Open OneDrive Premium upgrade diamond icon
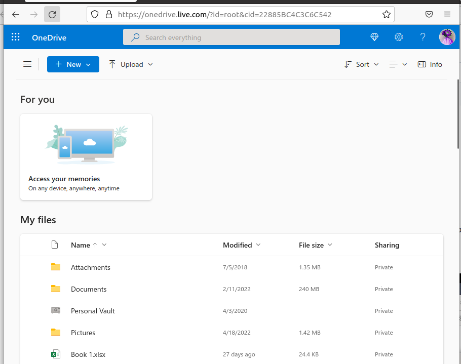The width and height of the screenshot is (461, 364). 374,37
